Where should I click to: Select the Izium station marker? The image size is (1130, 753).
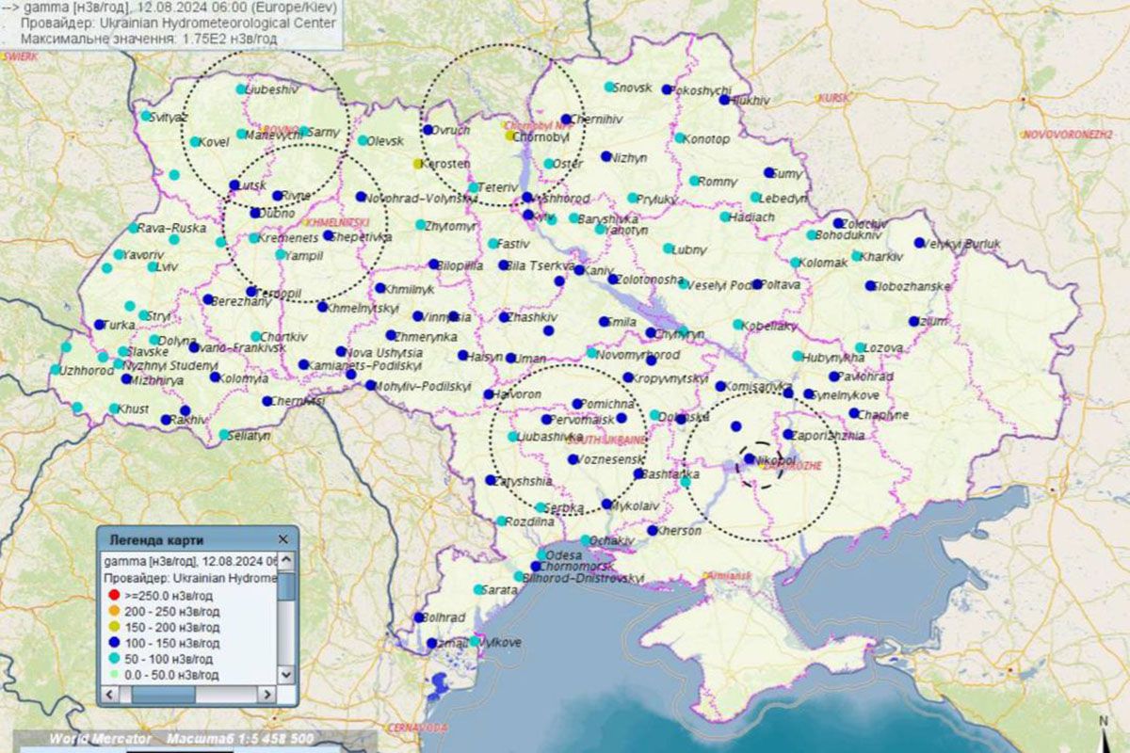click(x=913, y=321)
